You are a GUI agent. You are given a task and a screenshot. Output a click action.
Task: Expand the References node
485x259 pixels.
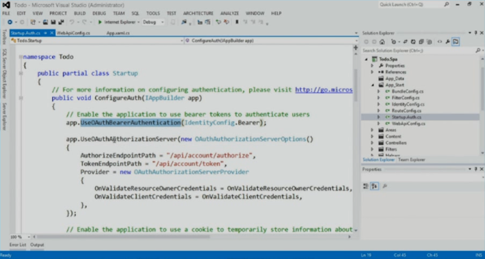click(x=372, y=72)
